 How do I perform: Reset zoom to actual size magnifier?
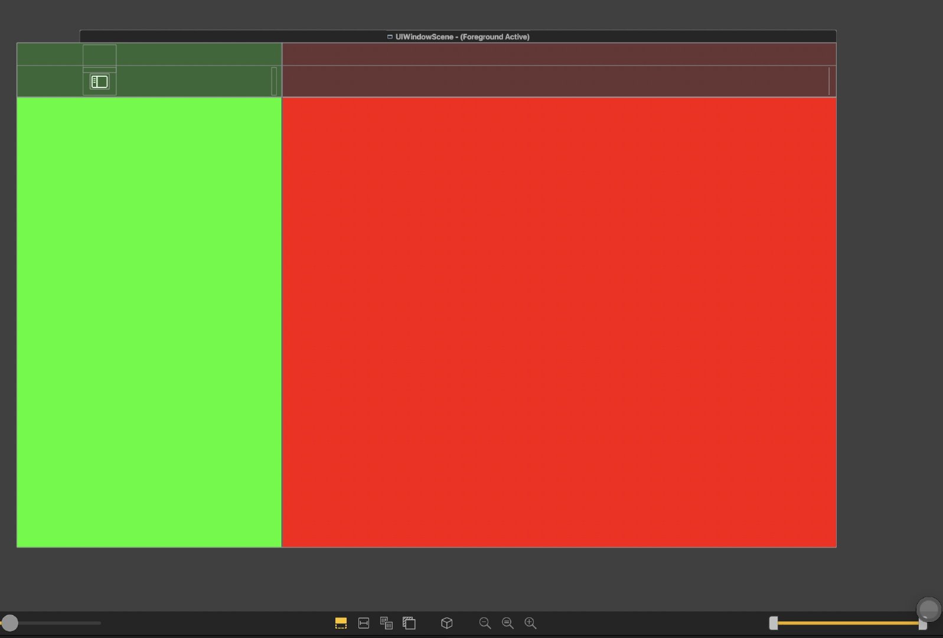coord(507,623)
